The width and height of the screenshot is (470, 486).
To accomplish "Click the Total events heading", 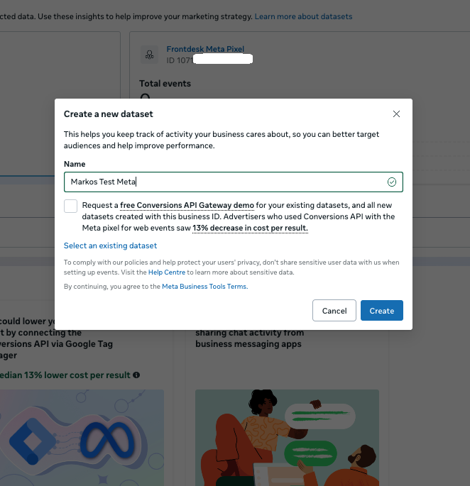I will (165, 84).
